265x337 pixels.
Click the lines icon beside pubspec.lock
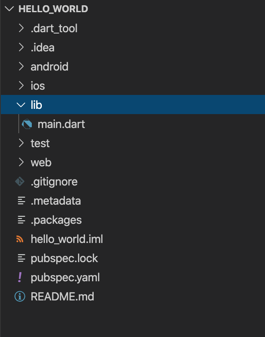tap(20, 258)
